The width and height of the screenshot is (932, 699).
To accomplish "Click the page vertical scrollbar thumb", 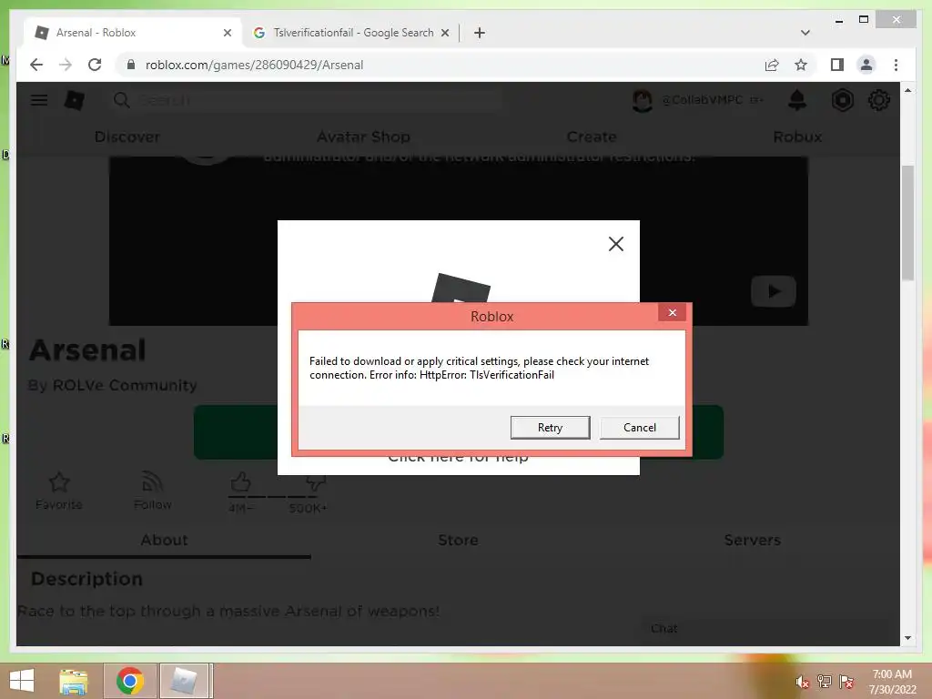I will 907,223.
